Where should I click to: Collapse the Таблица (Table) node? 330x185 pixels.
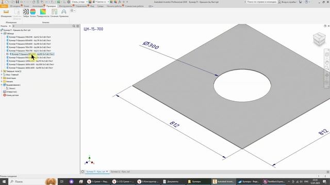tap(2, 33)
